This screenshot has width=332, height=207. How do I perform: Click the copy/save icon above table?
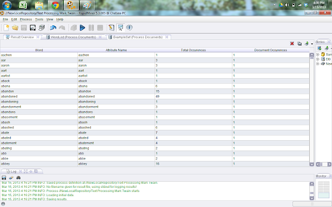pyautogui.click(x=299, y=43)
